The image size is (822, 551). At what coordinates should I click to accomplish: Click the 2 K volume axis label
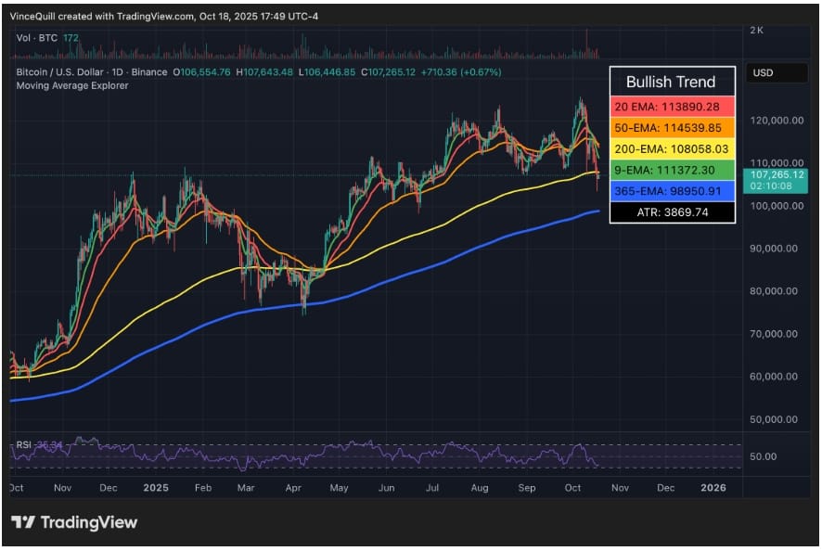(756, 31)
